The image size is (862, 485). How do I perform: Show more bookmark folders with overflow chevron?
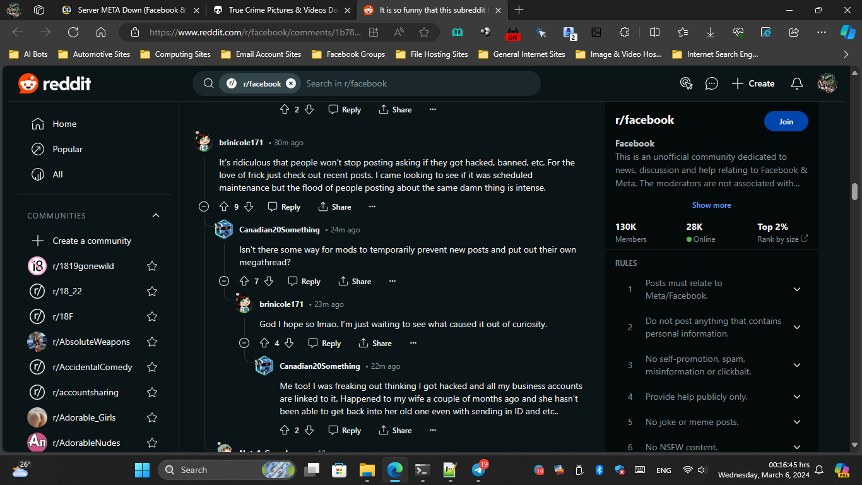(846, 54)
